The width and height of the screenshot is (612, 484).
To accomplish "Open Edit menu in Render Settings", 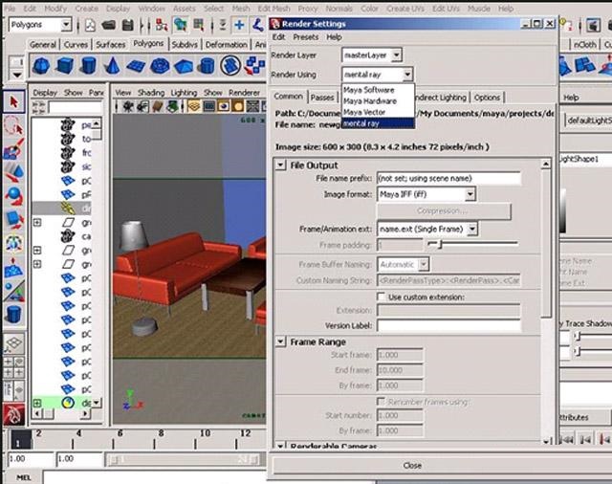I will click(278, 37).
